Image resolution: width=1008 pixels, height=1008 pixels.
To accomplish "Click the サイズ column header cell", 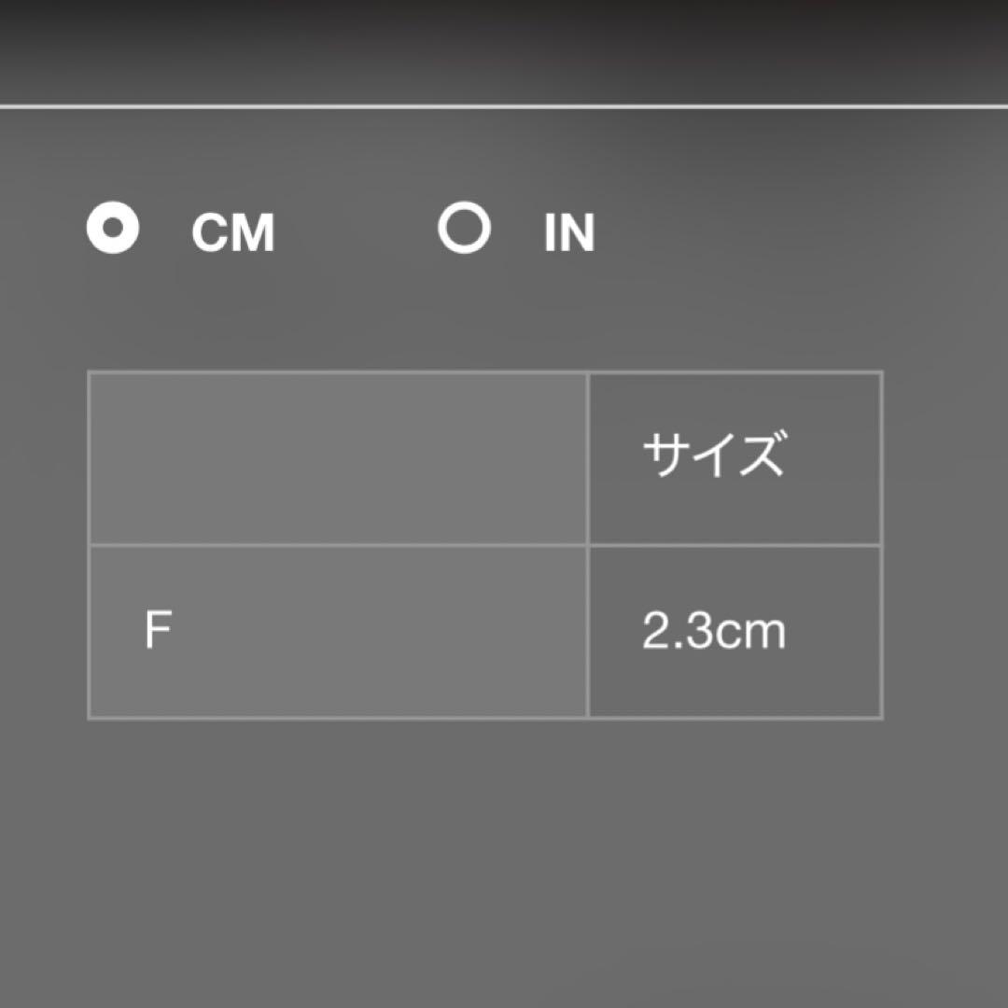I will click(735, 457).
